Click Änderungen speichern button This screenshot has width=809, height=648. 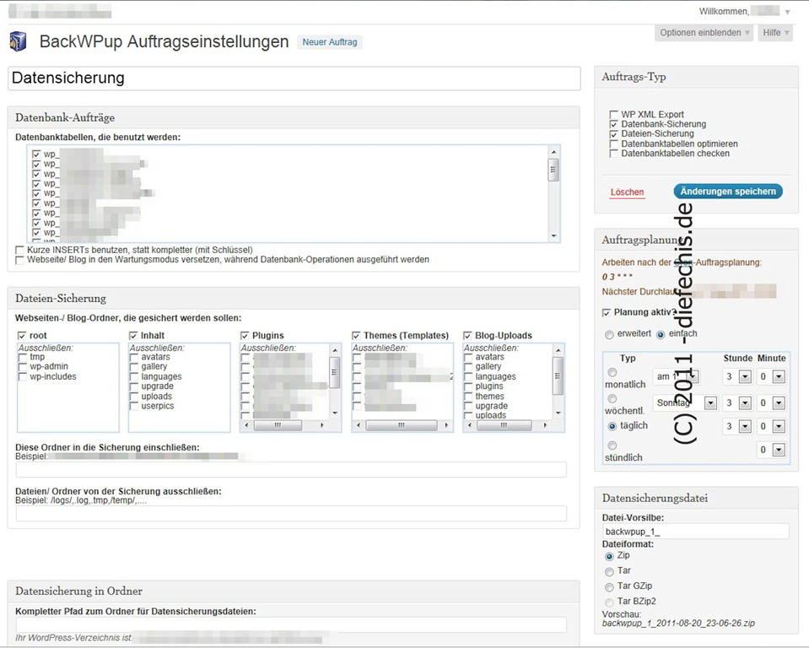[728, 192]
